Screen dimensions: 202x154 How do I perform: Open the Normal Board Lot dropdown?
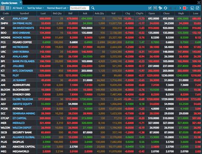coord(58,8)
